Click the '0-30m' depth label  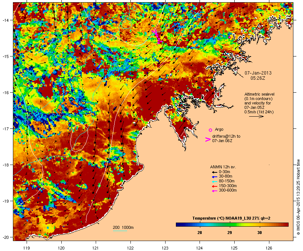click(x=224, y=172)
